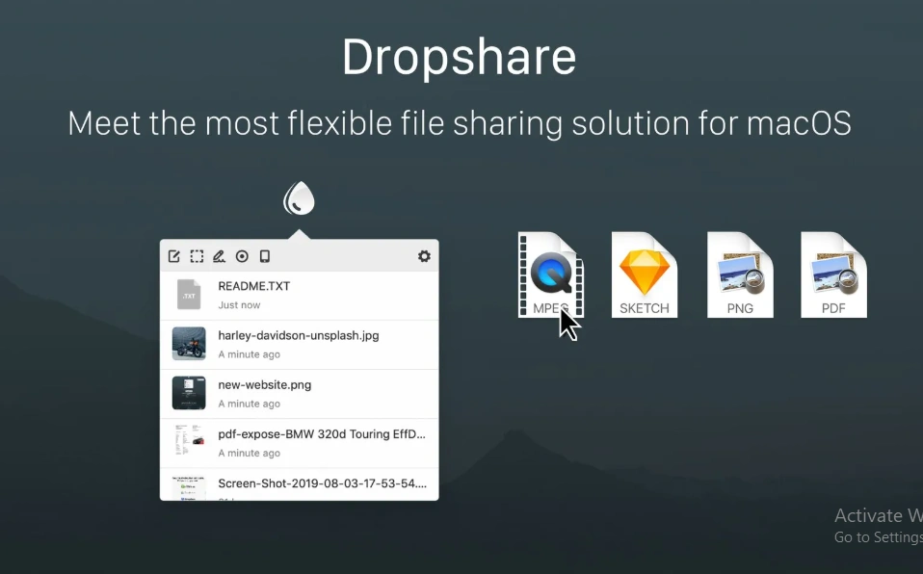Open the Dropshare settings gear
Image resolution: width=923 pixels, height=574 pixels.
(x=424, y=256)
